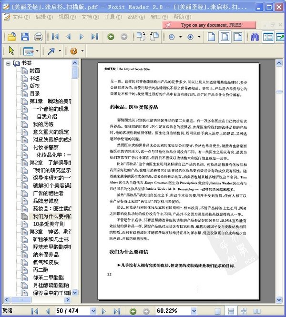
Task: Rotate page clockwise icon
Action: point(141,36)
